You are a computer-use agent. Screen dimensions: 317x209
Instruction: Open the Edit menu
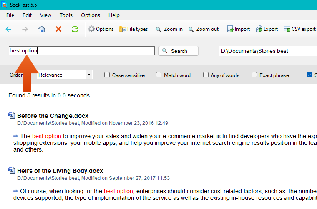[27, 15]
